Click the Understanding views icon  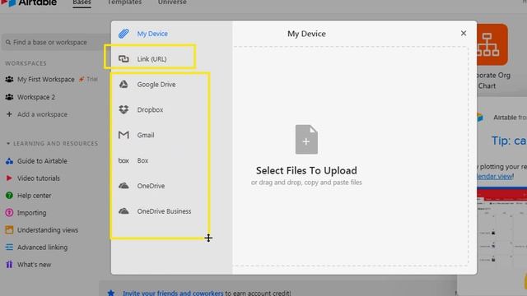[9, 230]
